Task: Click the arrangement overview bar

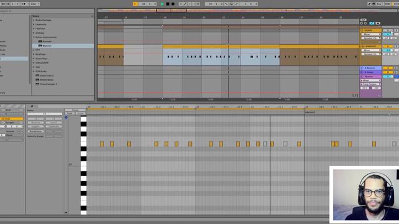Action: pyautogui.click(x=248, y=11)
